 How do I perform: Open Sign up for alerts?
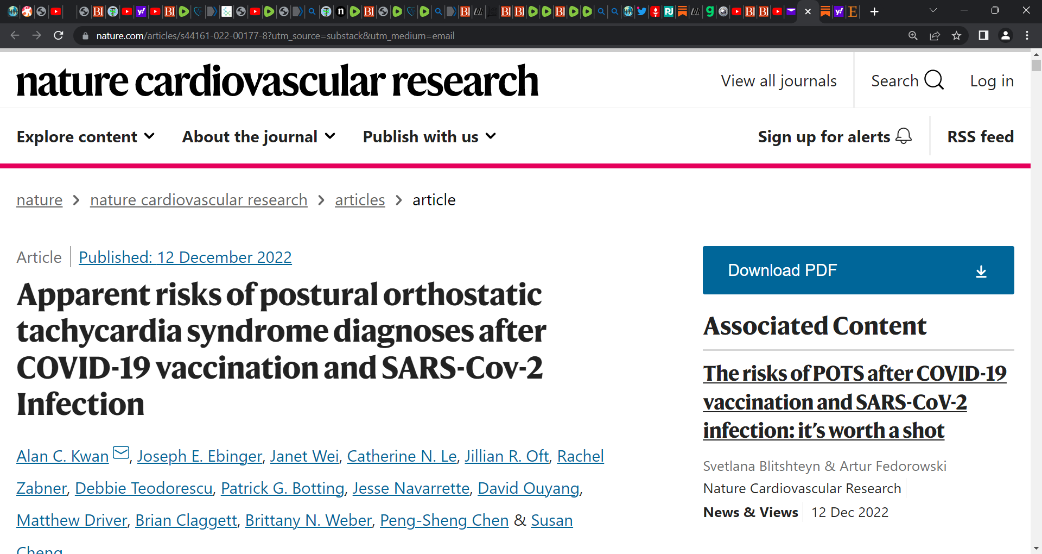tap(835, 136)
